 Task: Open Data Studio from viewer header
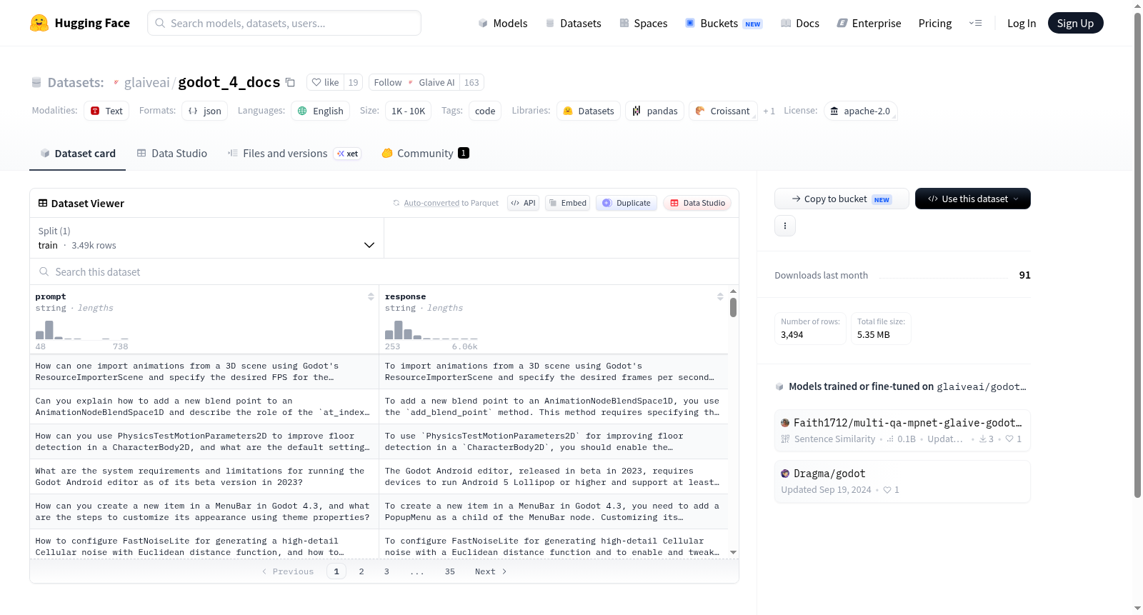pos(697,203)
